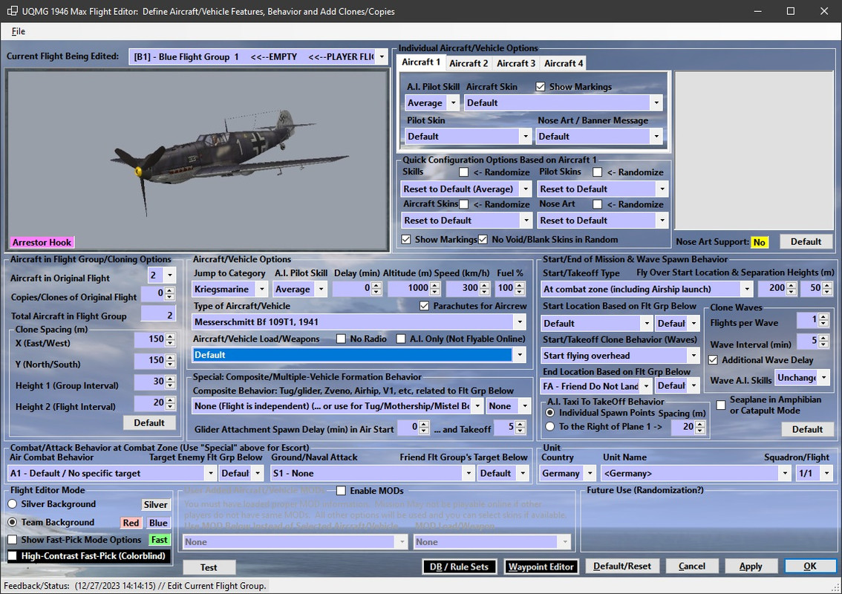Select To the Right of Plane 1 radio
The width and height of the screenshot is (842, 594).
click(550, 426)
